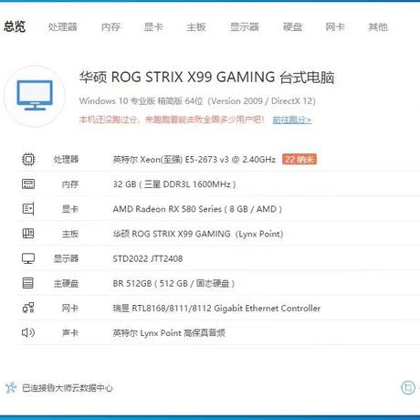Image resolution: width=420 pixels, height=420 pixels.
Task: Click the main hard disk icon
Action: [28, 283]
